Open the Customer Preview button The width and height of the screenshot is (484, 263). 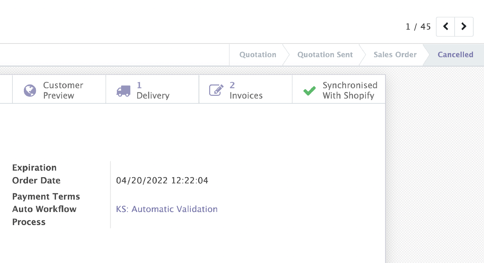tap(59, 90)
